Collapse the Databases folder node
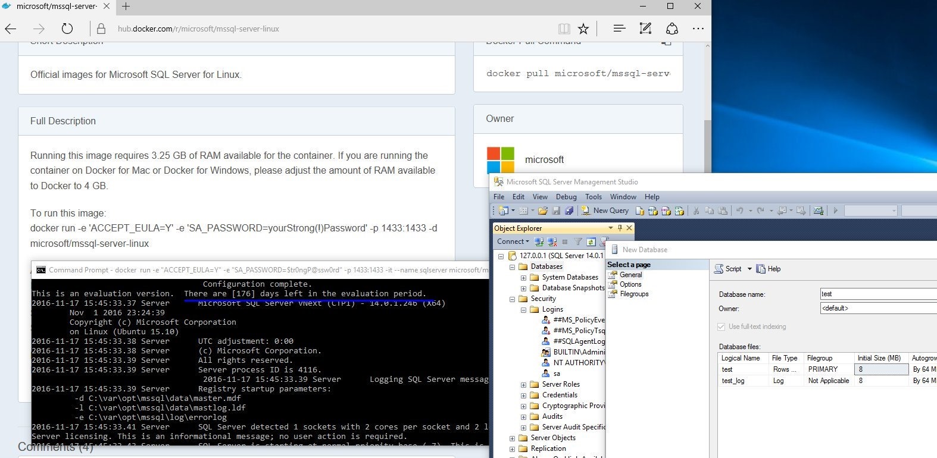The image size is (937, 458). click(x=512, y=267)
